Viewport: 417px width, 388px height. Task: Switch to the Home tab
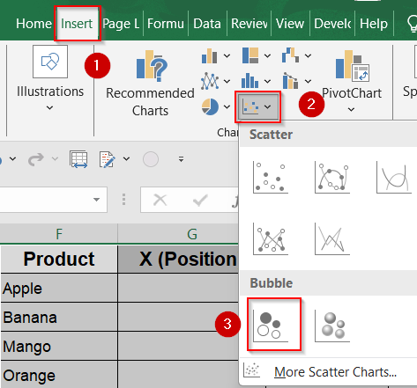tap(34, 24)
